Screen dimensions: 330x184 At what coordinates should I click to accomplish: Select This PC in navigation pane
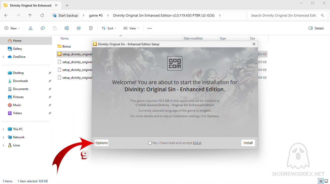18,129
